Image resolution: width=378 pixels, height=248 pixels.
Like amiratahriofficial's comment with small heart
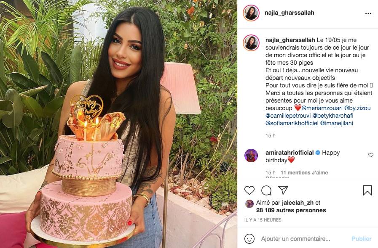click(x=371, y=155)
